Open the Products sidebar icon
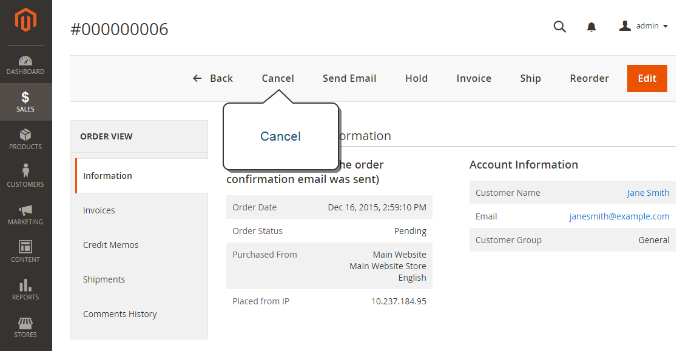The height and width of the screenshot is (351, 694). (x=25, y=135)
